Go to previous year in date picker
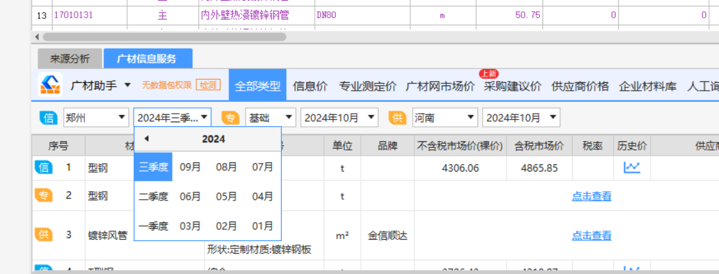719x274 pixels. [146, 139]
